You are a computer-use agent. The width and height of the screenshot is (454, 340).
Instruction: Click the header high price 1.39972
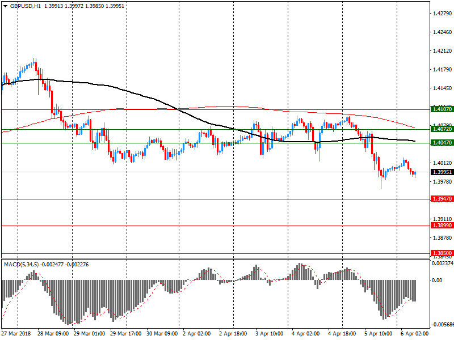point(74,6)
